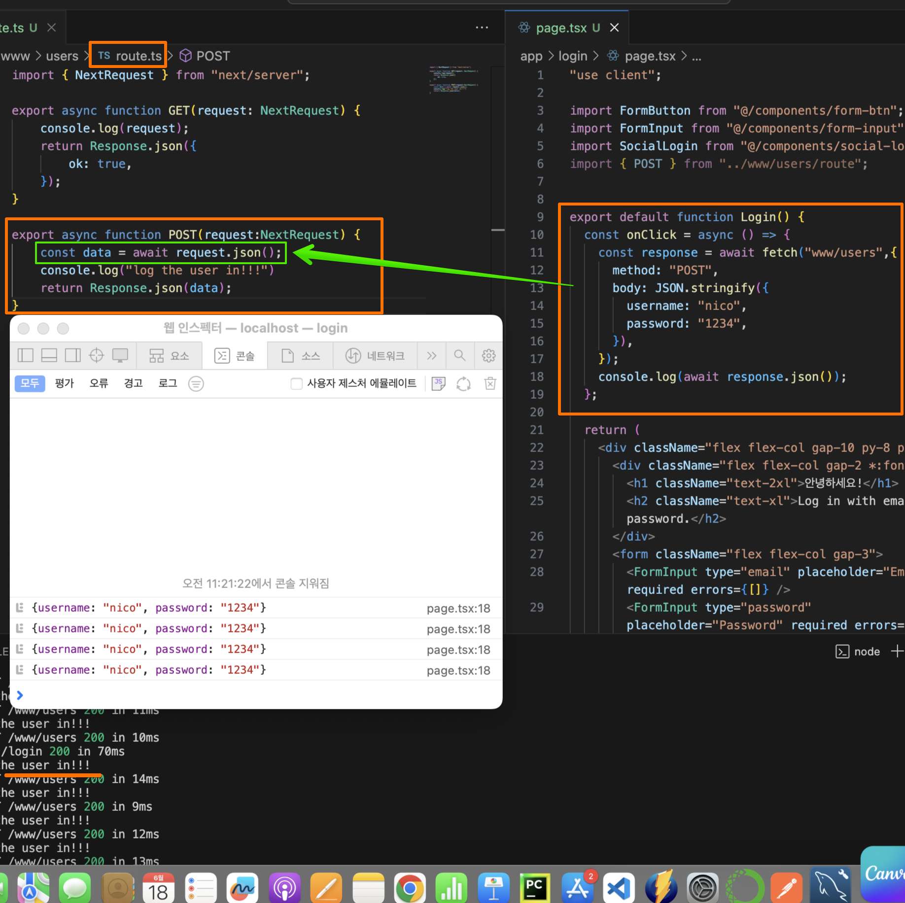Switch to the 요소 (Elements) tab
This screenshot has width=905, height=903.
click(169, 355)
